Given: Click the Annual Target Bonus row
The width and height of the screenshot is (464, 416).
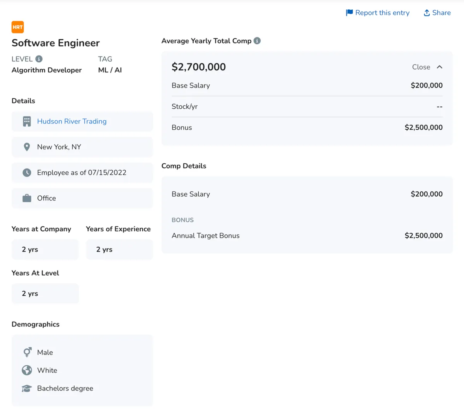Looking at the screenshot, I should pyautogui.click(x=307, y=236).
